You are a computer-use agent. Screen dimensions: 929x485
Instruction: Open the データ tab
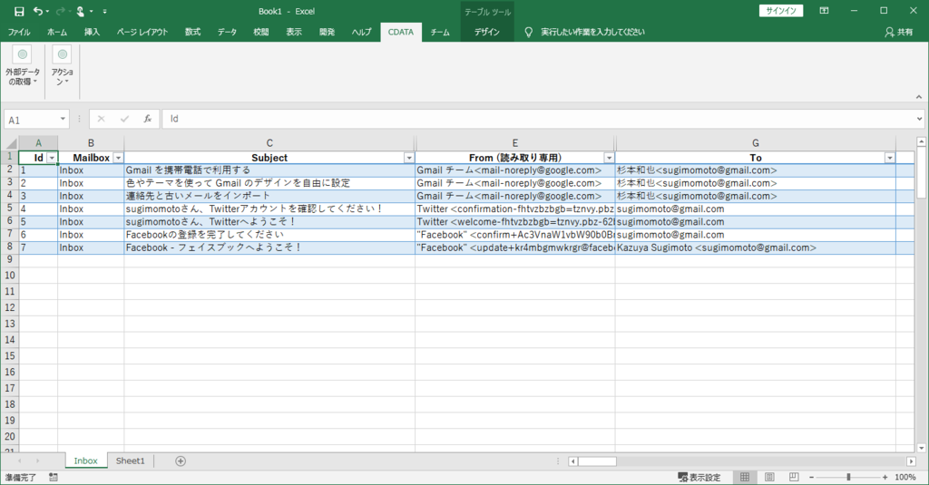tap(227, 32)
